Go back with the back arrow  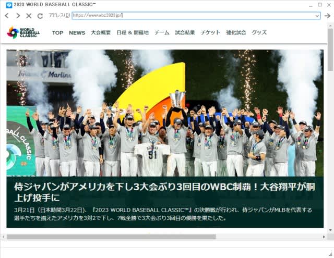7,16
